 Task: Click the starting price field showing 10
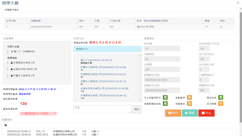pos(162,48)
